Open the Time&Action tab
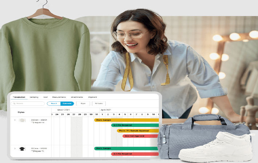Viewport: 258px width, 163px height. pyautogui.click(x=19, y=97)
